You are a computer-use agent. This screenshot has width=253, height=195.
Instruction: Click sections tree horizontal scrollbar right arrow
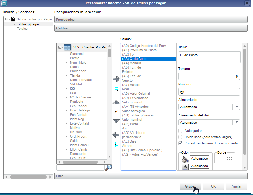coord(50,177)
